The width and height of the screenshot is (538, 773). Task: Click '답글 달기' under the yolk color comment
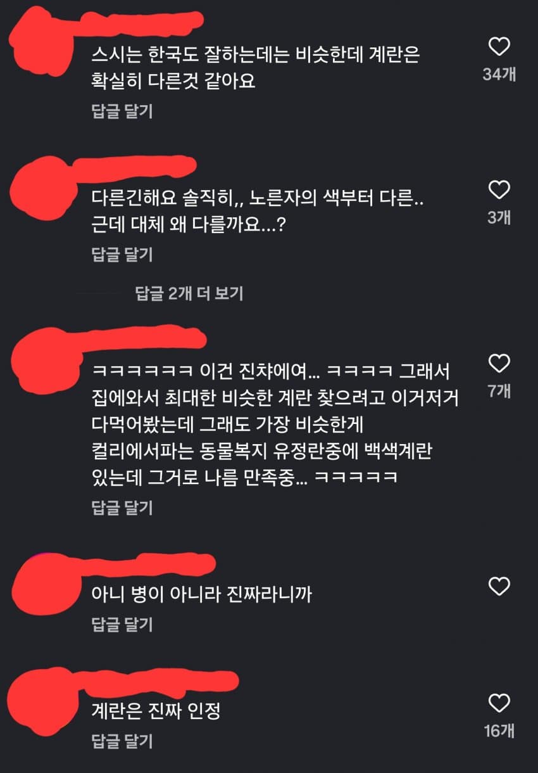(123, 255)
